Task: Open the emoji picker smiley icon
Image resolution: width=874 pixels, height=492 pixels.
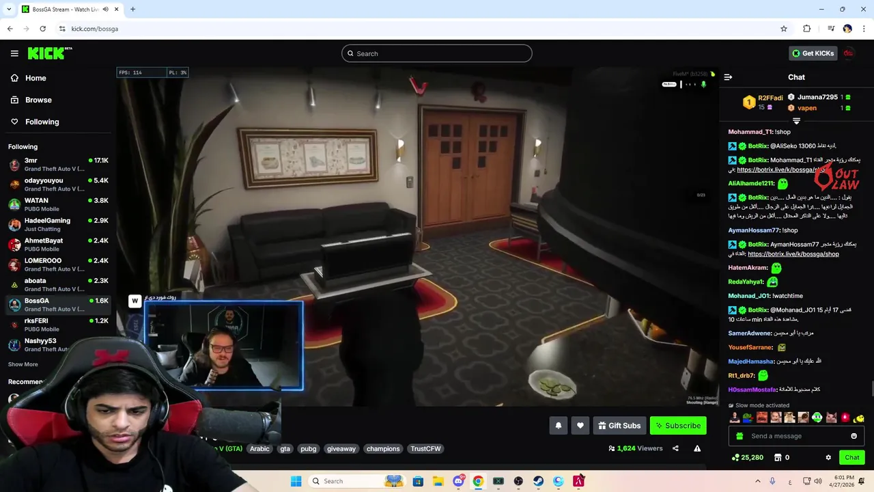Action: pyautogui.click(x=854, y=436)
